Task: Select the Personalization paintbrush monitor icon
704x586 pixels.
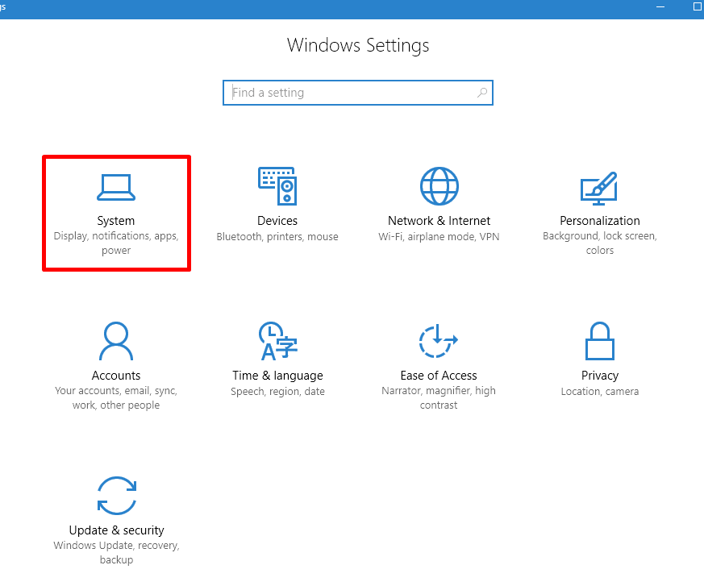Action: pyautogui.click(x=599, y=189)
